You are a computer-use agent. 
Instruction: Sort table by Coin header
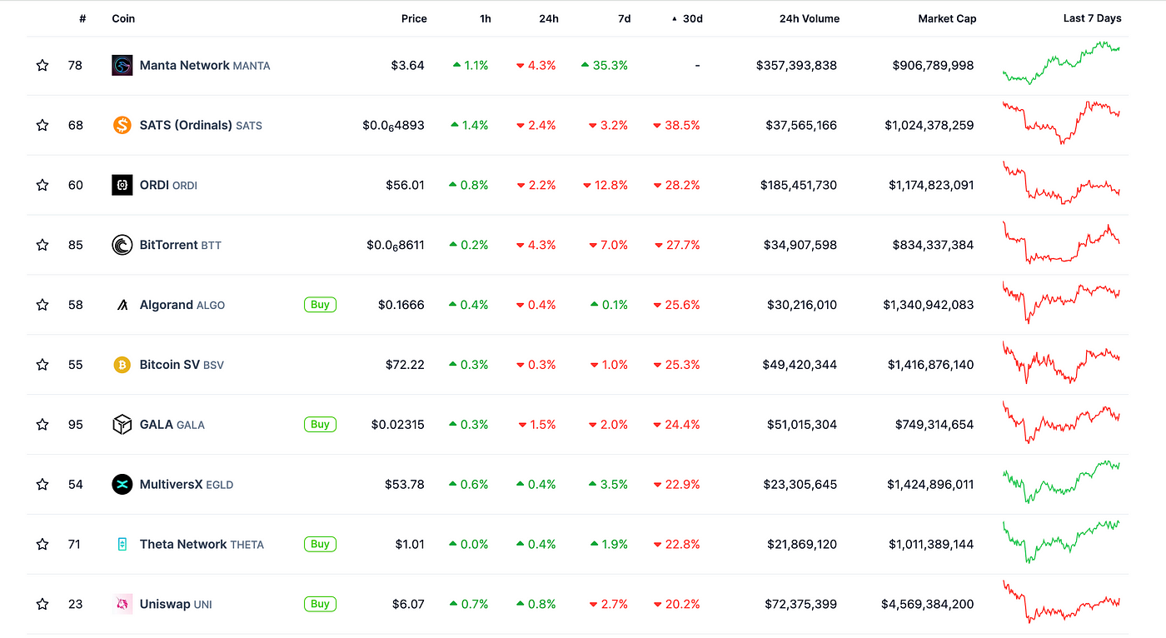click(123, 18)
